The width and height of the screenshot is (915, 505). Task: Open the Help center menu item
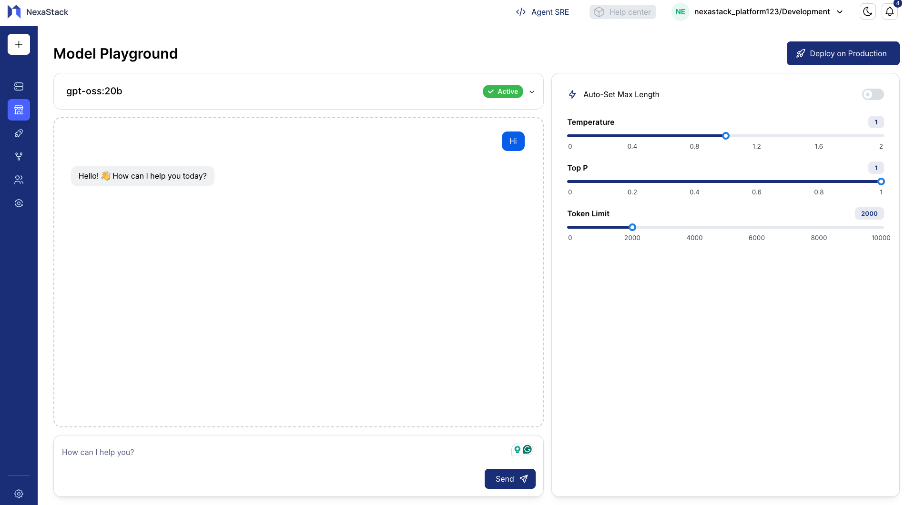pyautogui.click(x=622, y=12)
